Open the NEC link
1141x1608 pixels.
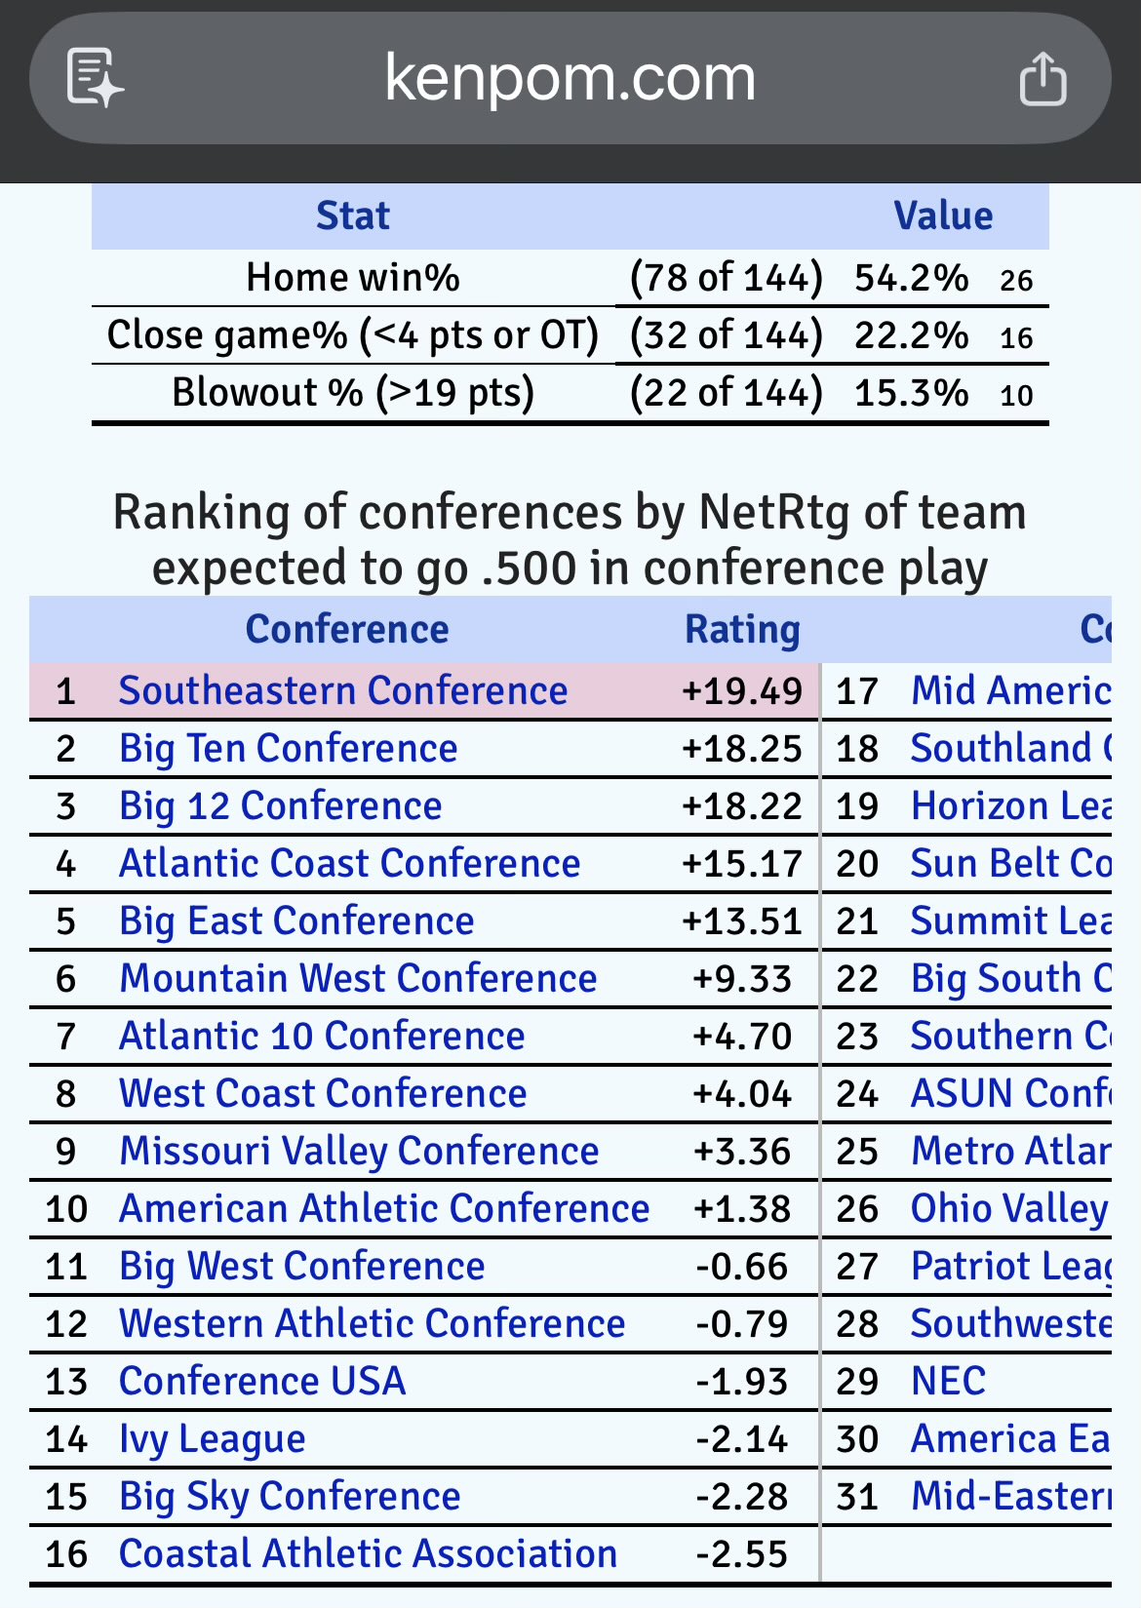(948, 1382)
